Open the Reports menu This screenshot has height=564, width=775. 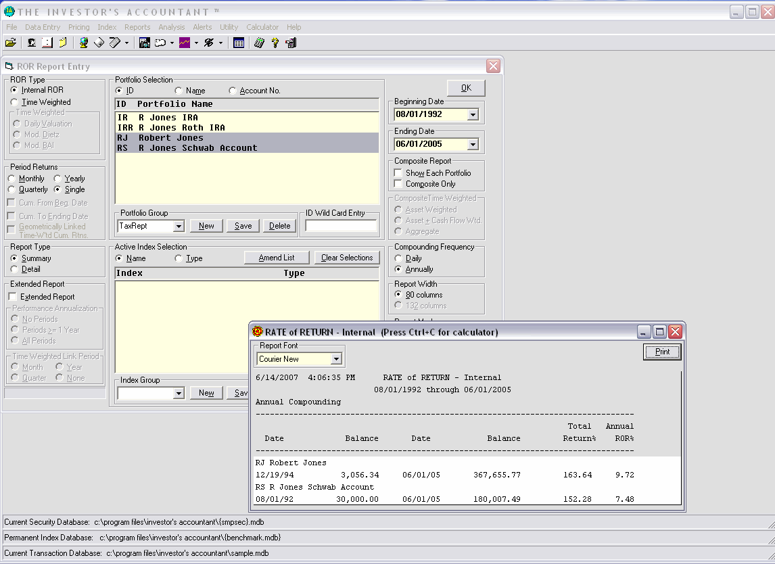click(137, 27)
